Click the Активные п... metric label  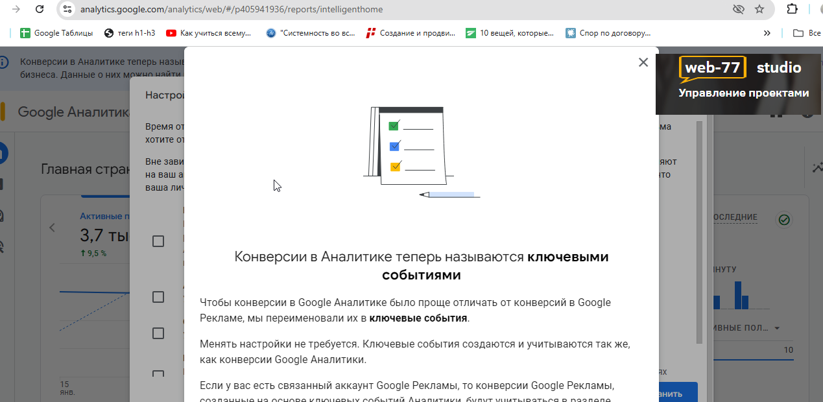coord(105,216)
